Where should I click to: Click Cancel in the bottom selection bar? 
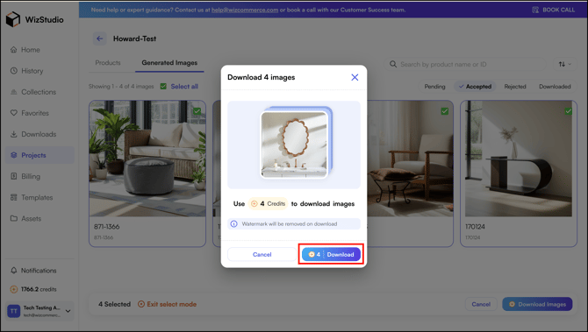(x=481, y=304)
